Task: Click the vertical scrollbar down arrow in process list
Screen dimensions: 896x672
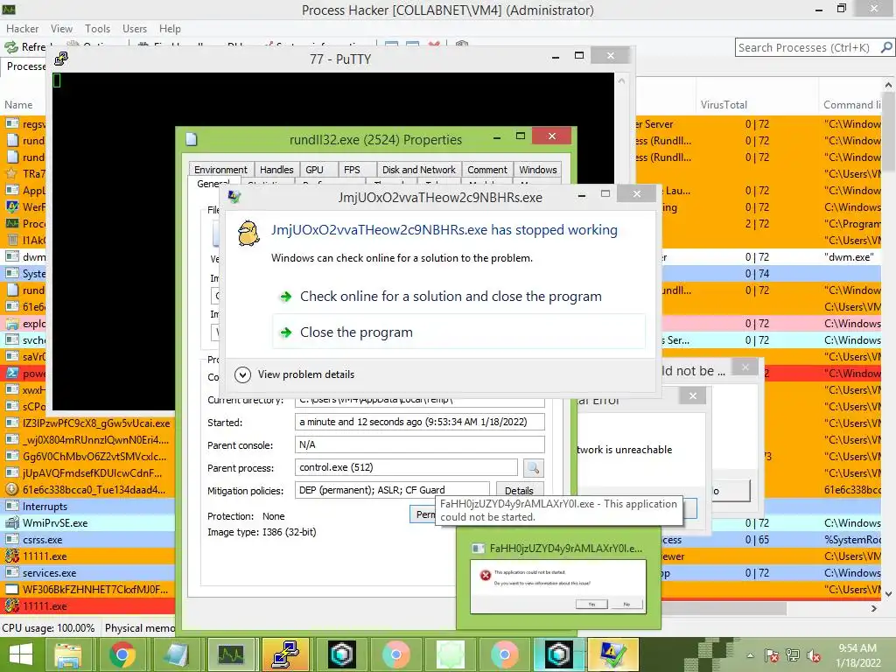Action: coord(889,594)
